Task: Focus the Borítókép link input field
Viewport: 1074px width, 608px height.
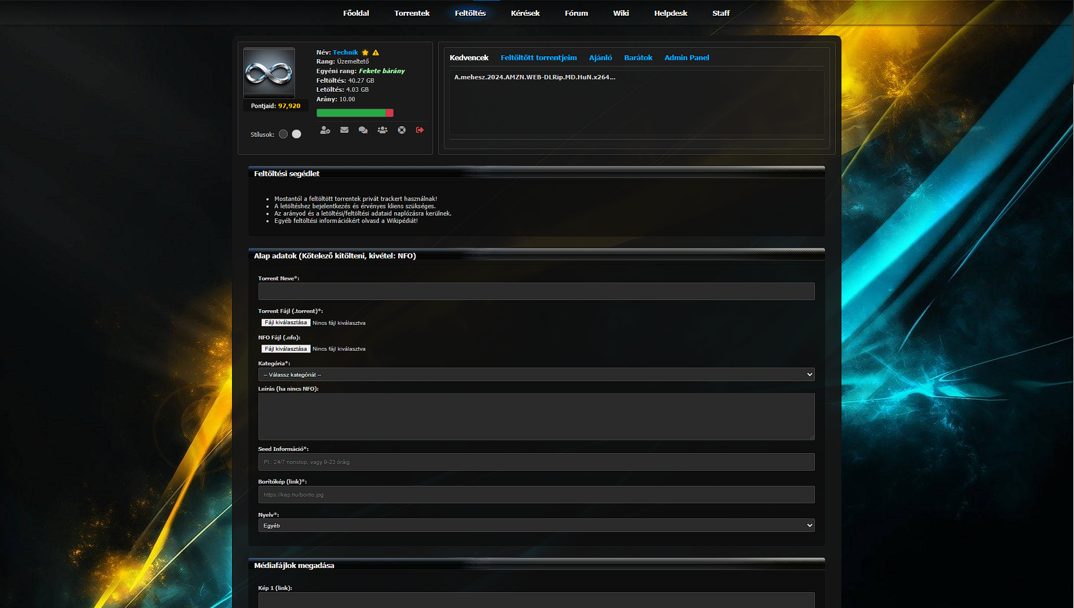Action: [x=536, y=494]
